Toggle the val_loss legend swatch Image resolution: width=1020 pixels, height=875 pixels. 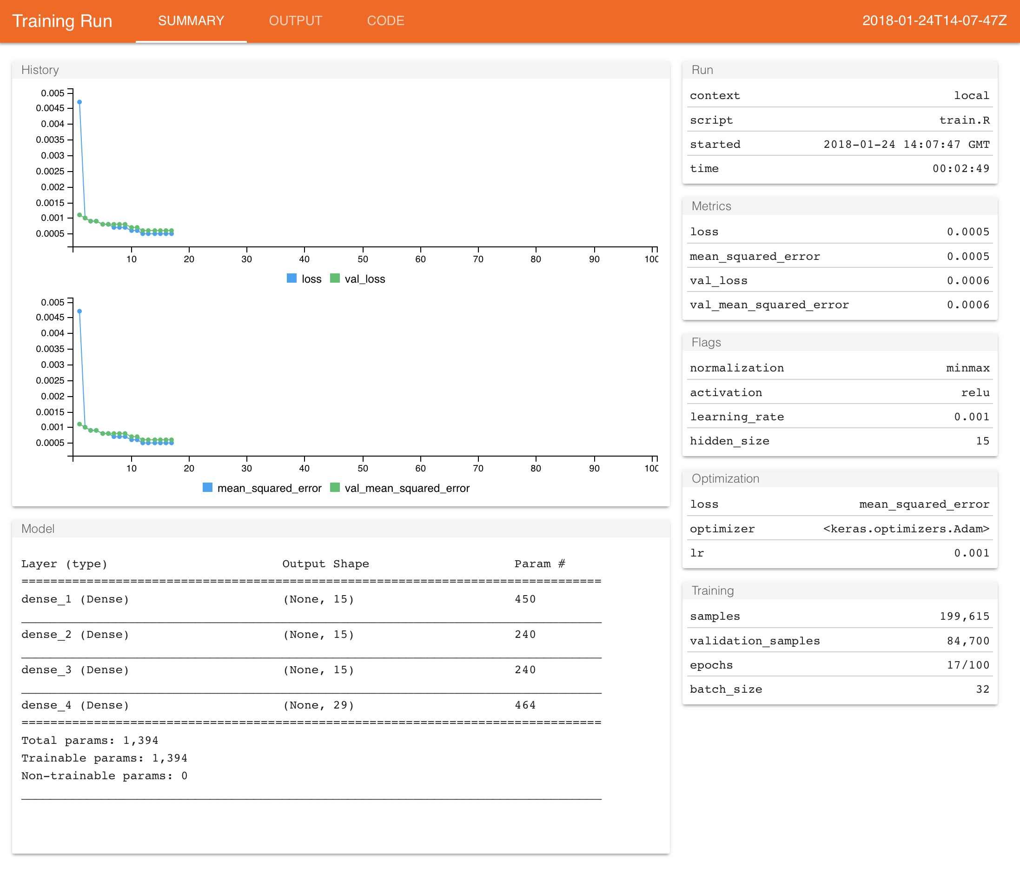click(335, 278)
